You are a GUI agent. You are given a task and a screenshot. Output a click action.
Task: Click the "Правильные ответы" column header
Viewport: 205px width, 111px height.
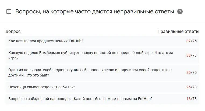(178, 32)
